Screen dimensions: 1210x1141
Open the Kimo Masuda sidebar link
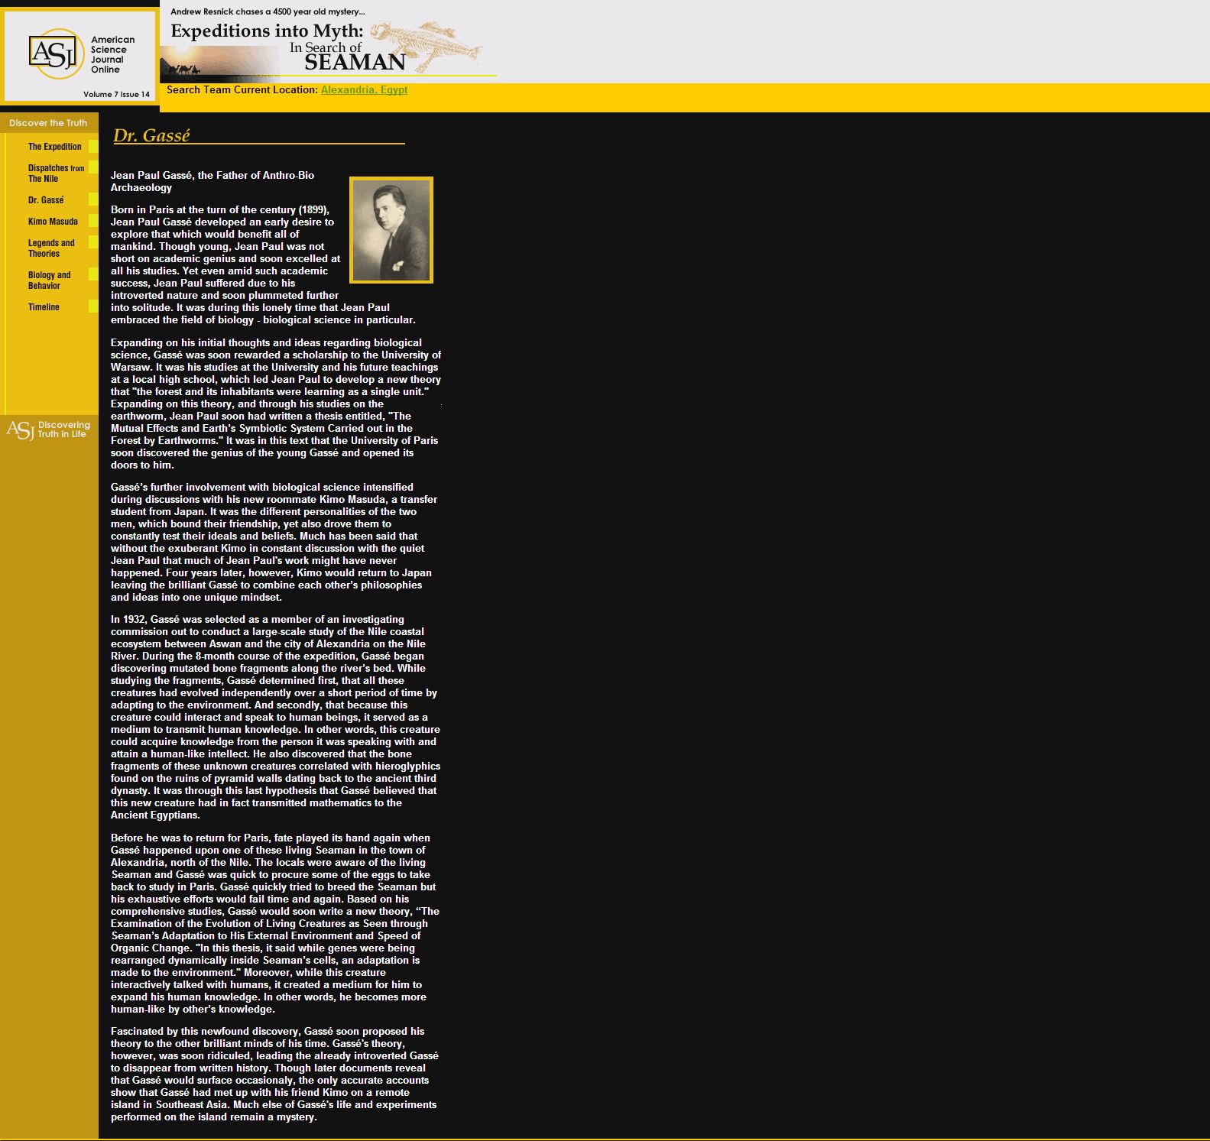[x=53, y=222]
